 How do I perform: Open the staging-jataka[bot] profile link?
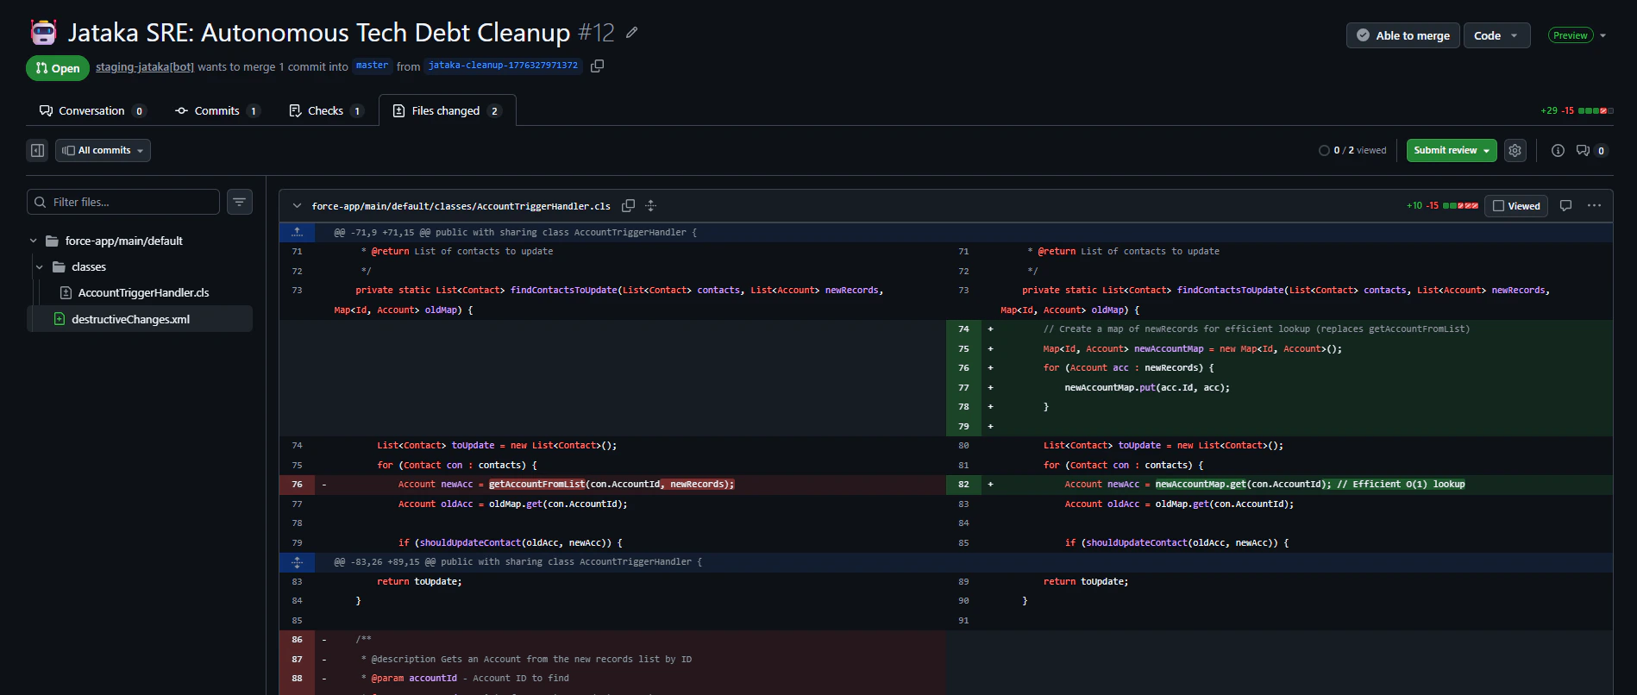[x=145, y=66]
